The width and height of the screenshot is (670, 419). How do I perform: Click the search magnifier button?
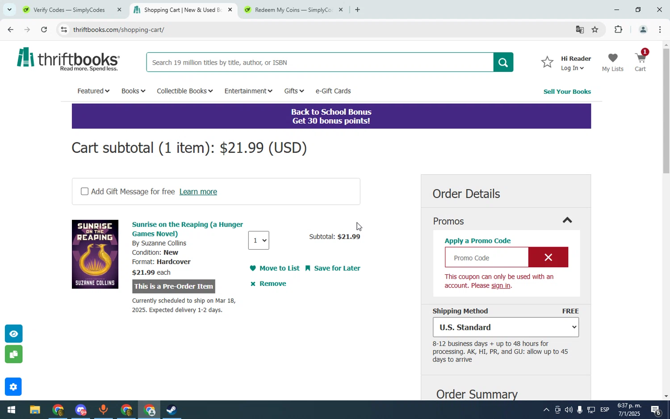(503, 63)
